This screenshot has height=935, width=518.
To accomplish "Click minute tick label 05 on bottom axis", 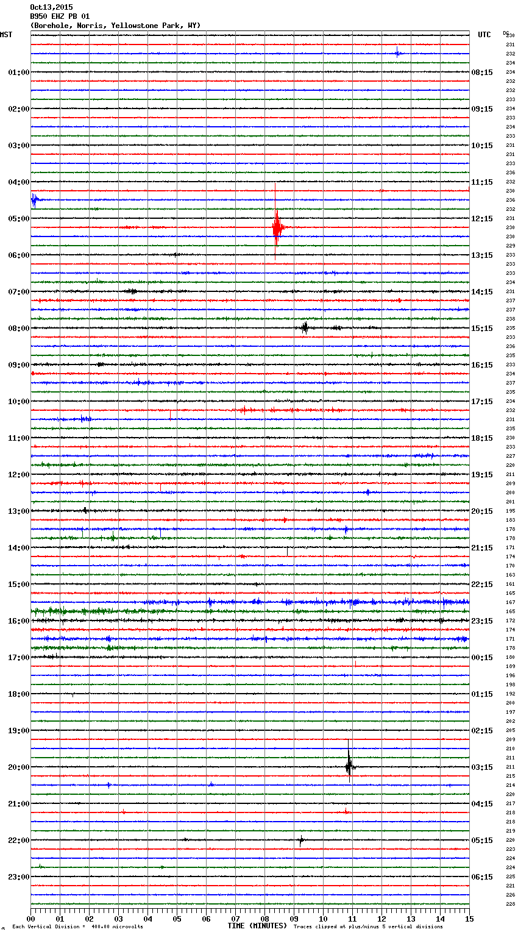I will pos(177,919).
